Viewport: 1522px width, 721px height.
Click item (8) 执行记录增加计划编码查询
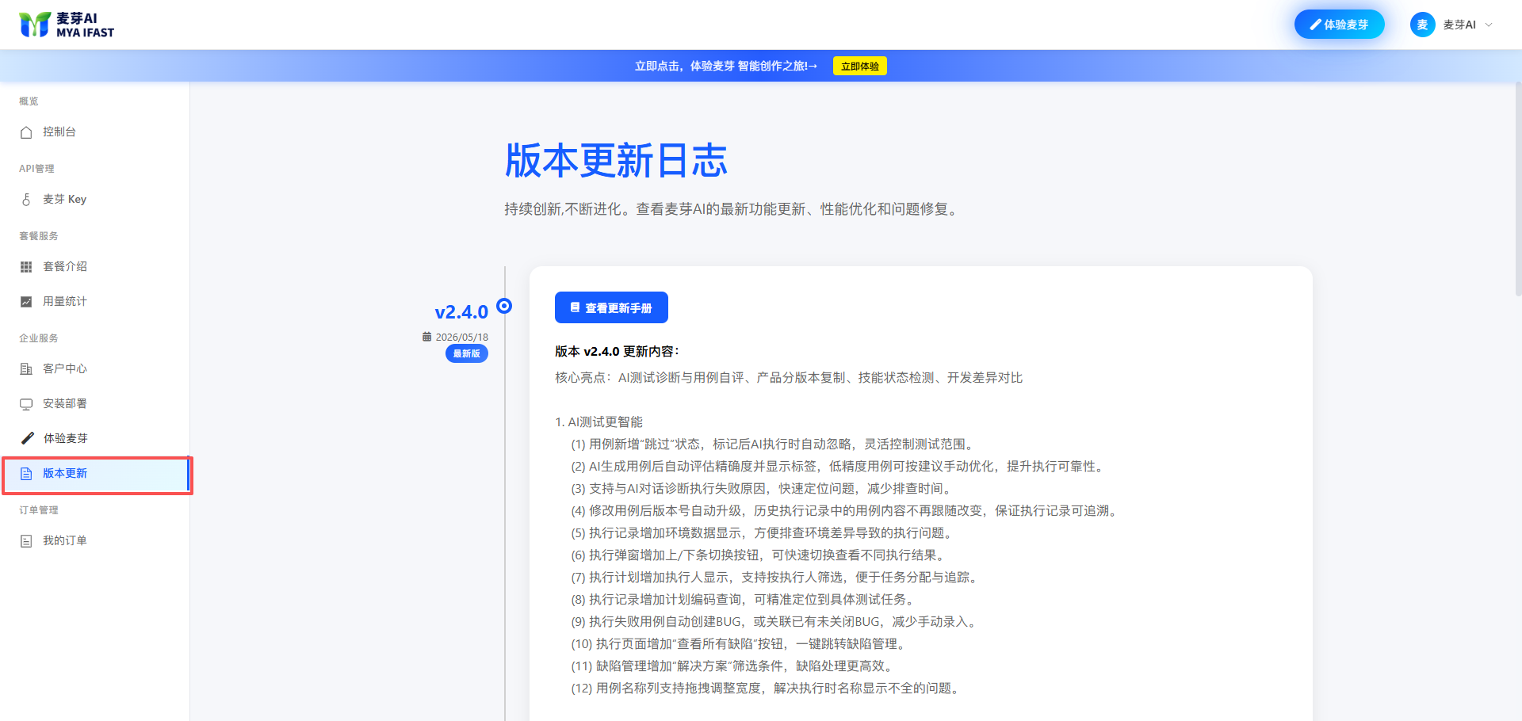pos(744,600)
